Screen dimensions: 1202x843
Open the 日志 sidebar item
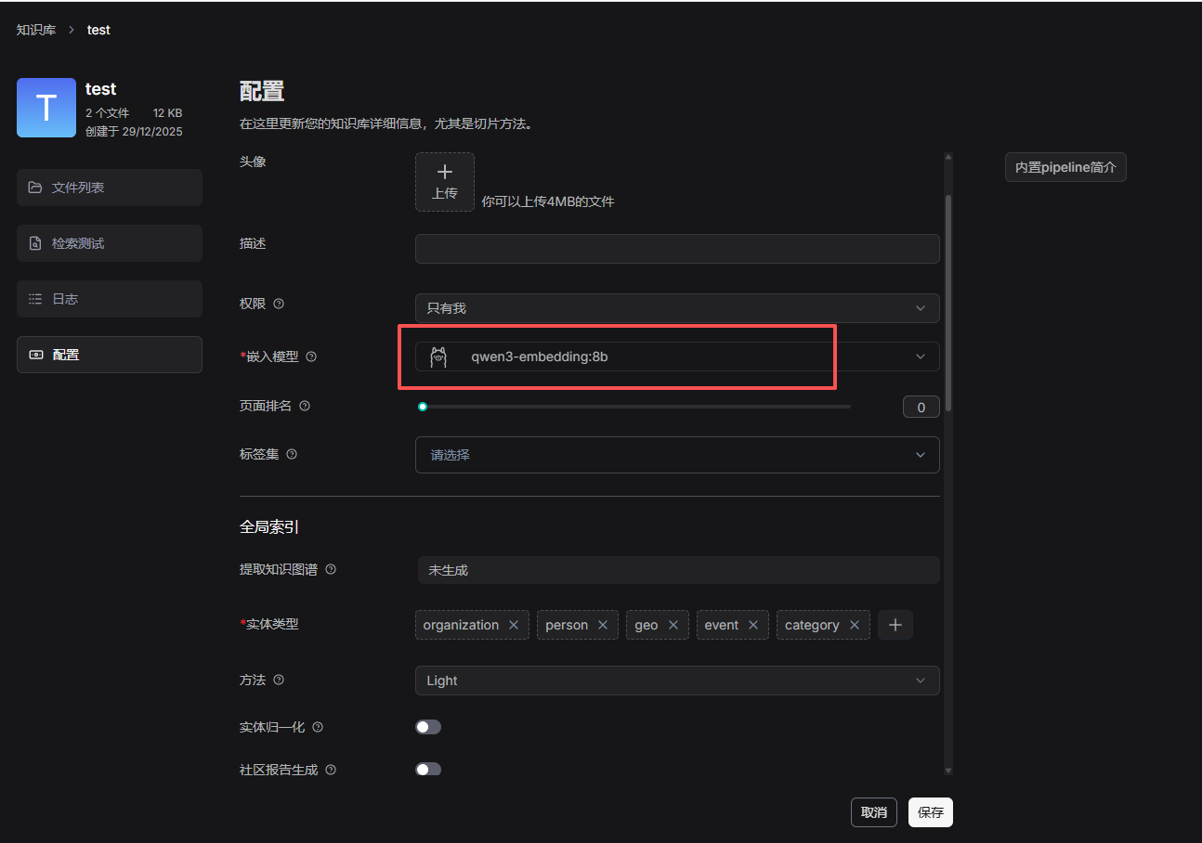pyautogui.click(x=110, y=299)
